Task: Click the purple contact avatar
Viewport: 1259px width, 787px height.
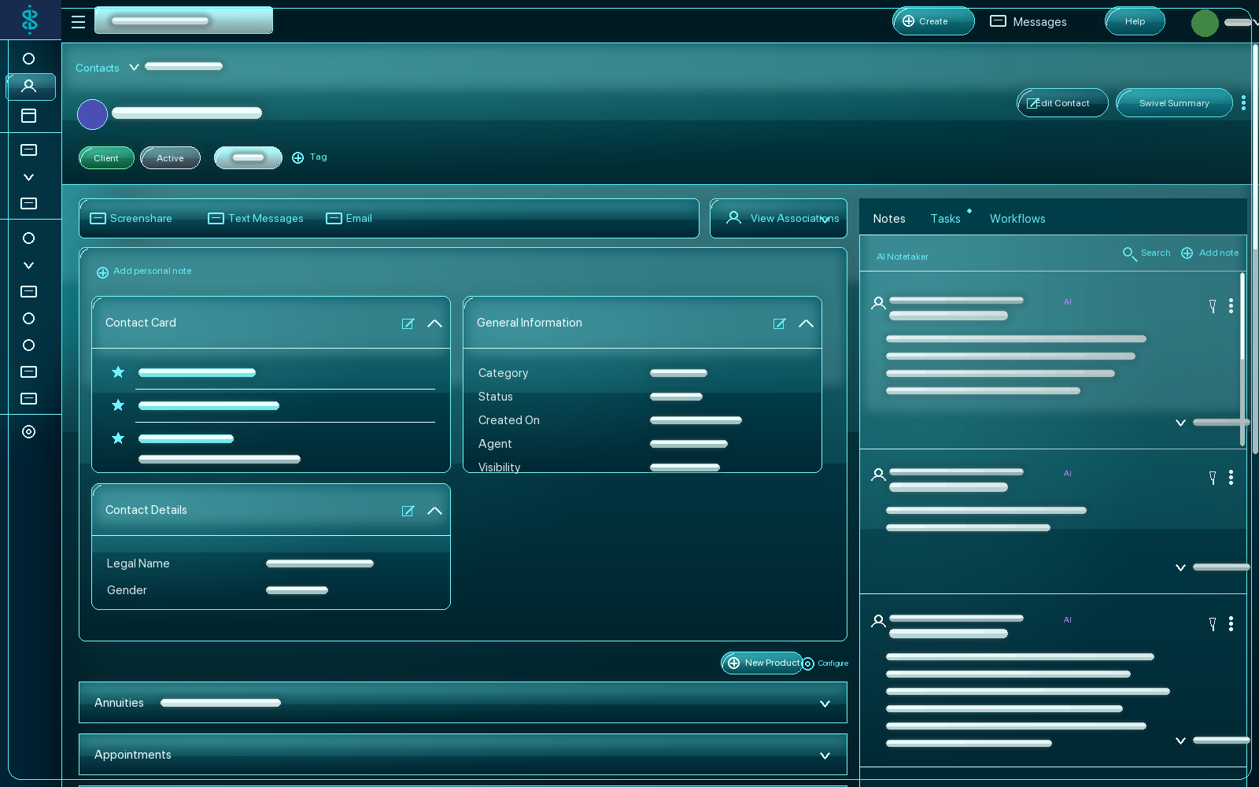Action: [92, 114]
